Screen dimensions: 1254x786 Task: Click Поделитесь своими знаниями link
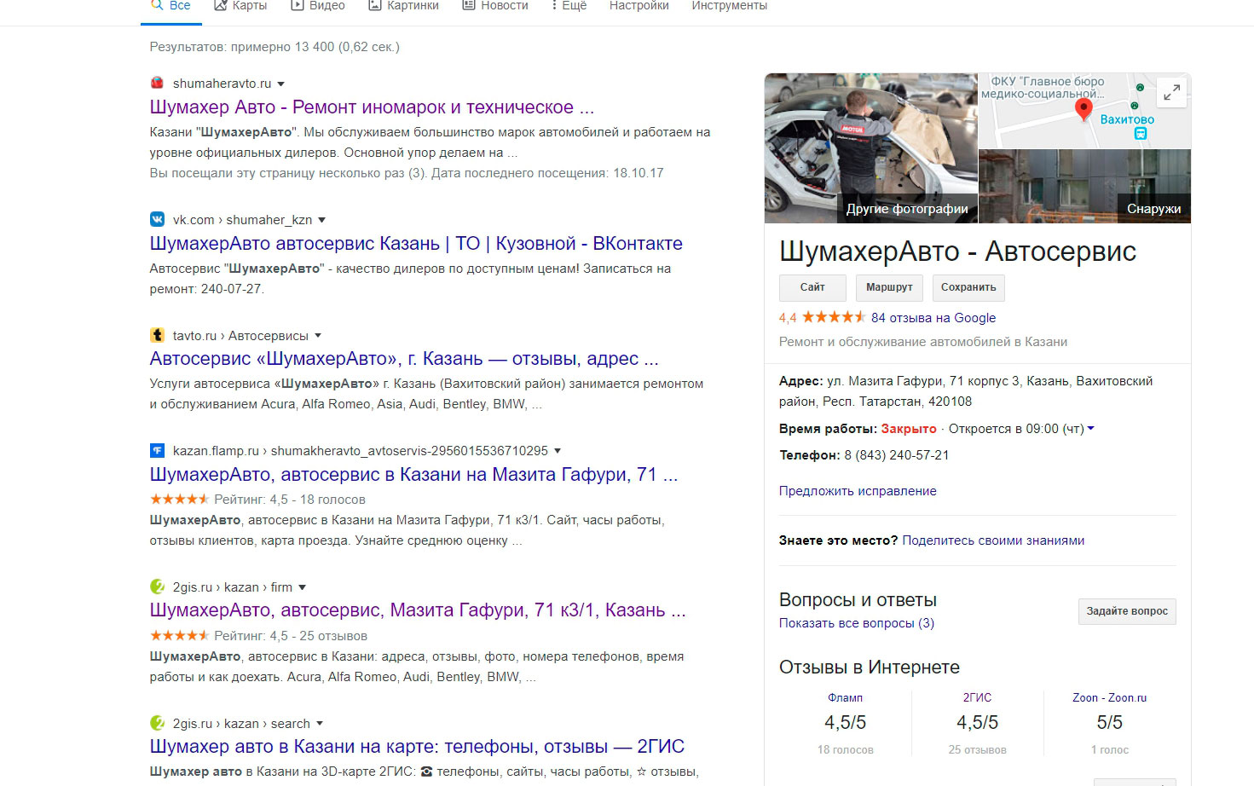click(x=993, y=540)
